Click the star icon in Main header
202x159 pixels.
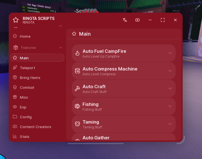click(74, 34)
